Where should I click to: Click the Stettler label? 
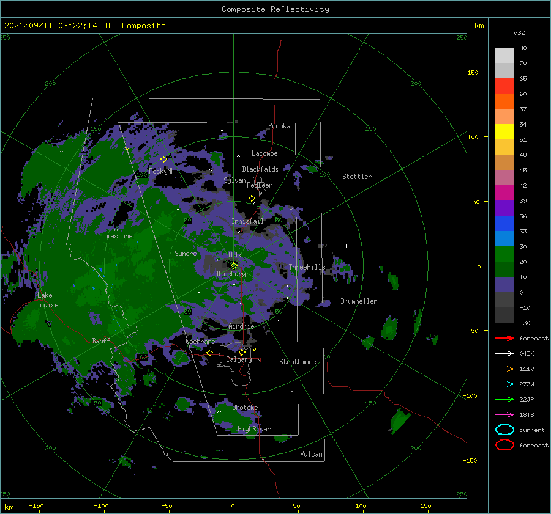[357, 177]
